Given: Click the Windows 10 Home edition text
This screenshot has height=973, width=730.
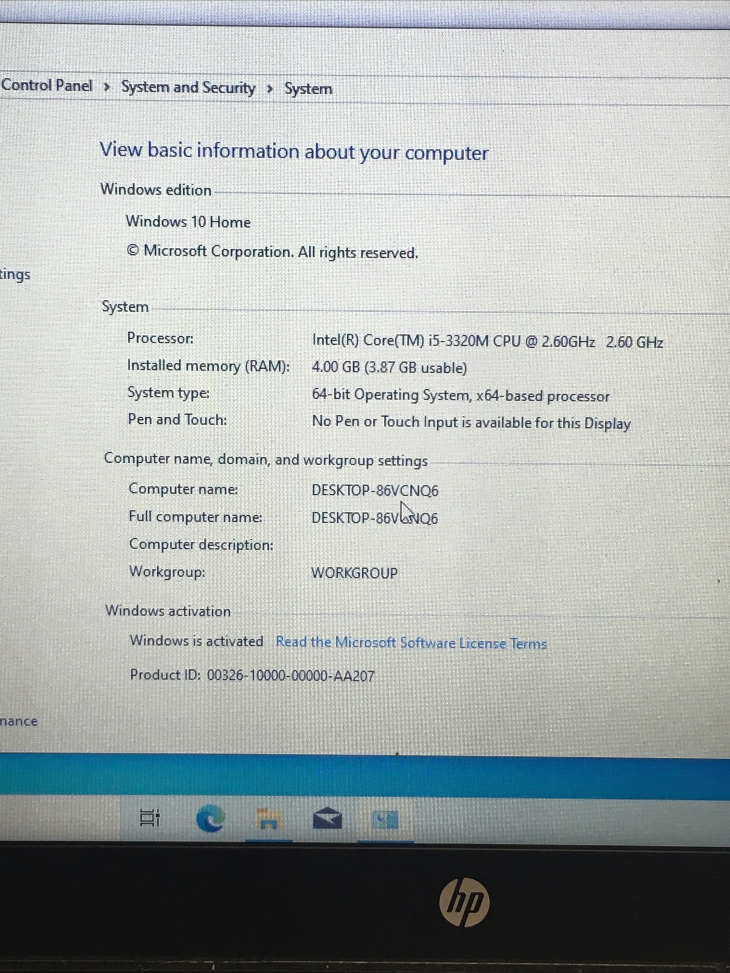Looking at the screenshot, I should [188, 221].
